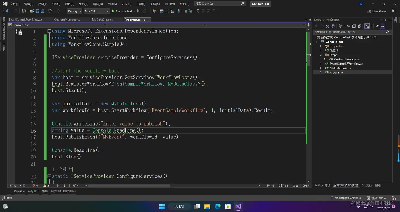Click the File Explorer icon in taskbar

pos(207,206)
